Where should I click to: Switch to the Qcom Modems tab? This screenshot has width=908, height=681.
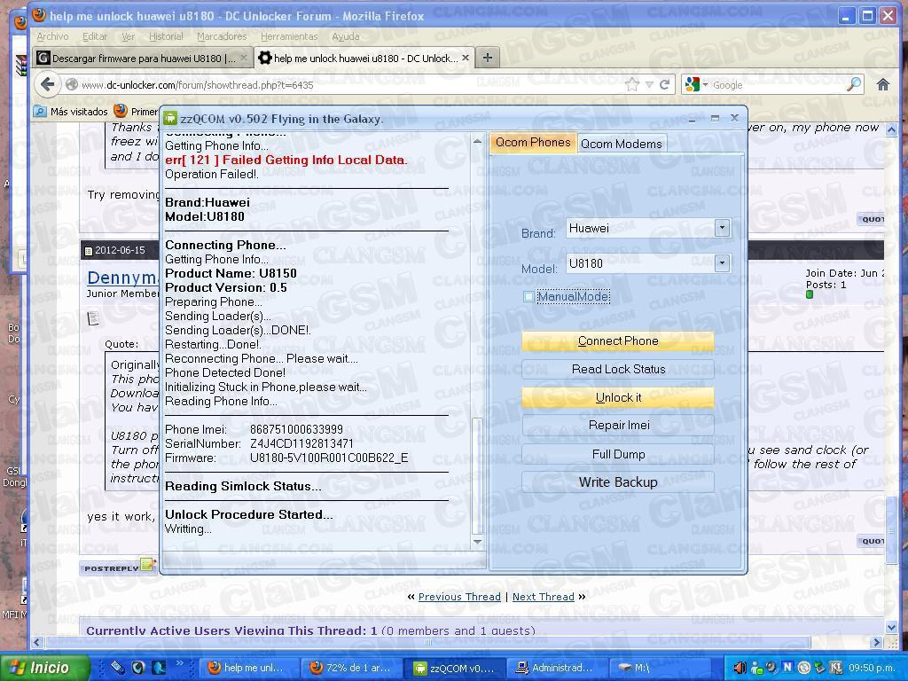622,144
